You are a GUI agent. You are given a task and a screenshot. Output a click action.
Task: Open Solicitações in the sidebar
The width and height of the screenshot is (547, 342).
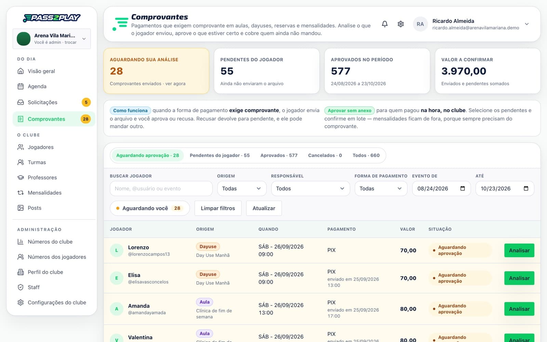pos(54,102)
